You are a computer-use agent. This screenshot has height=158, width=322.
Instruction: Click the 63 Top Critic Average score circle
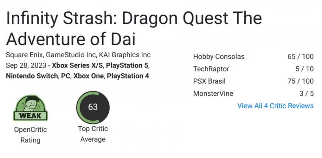pos(93,107)
